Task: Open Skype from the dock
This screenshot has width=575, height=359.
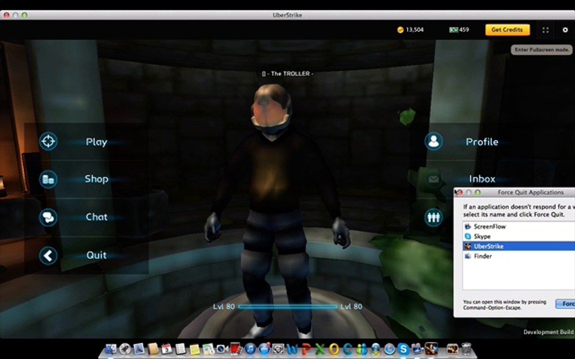Action: point(403,349)
